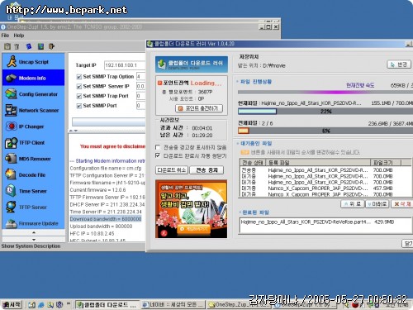
Task: Enable the Set SNMP Trap Option checkbox
Action: (x=79, y=77)
